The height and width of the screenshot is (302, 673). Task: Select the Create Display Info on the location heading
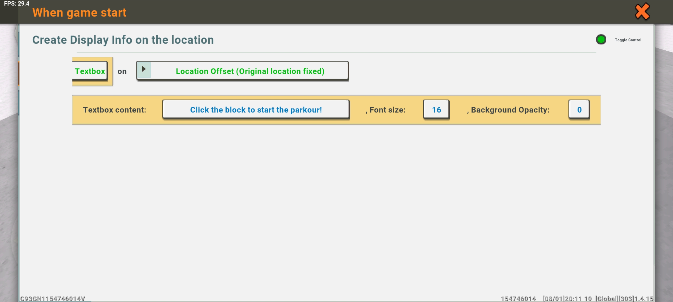click(x=123, y=40)
